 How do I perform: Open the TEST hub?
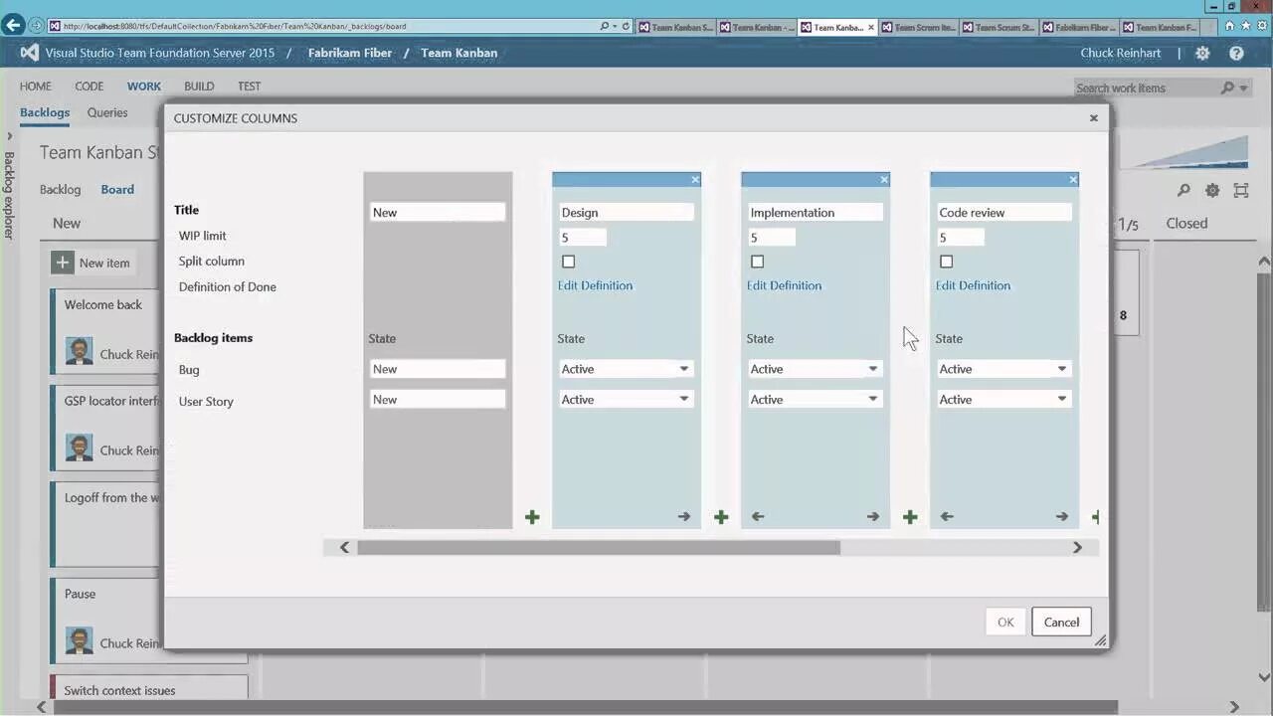[250, 87]
